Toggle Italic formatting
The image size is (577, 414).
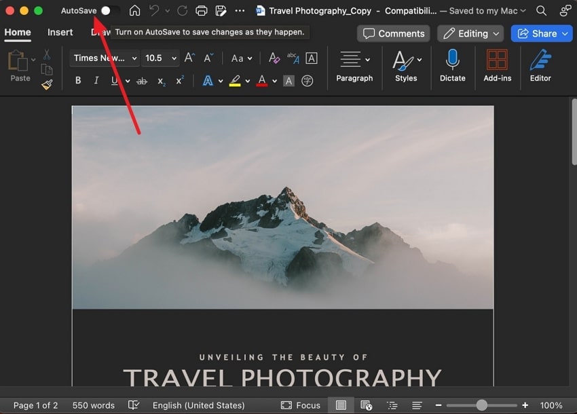click(96, 81)
